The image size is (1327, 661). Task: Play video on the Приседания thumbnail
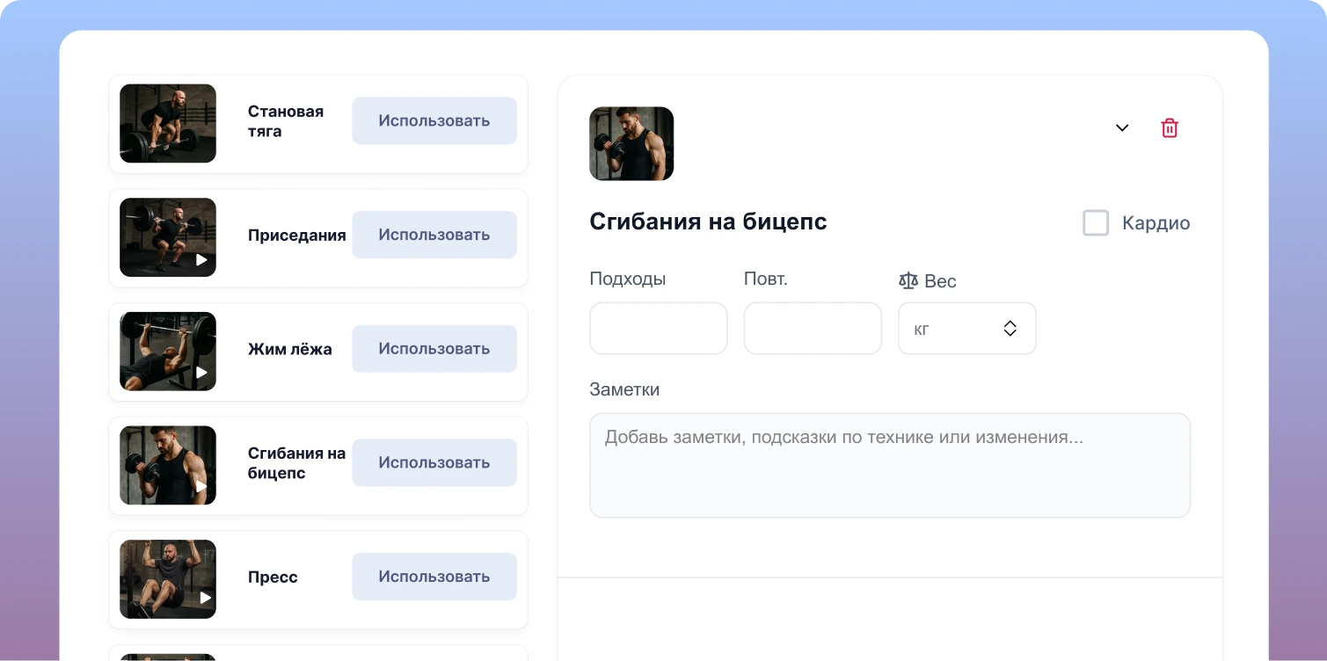201,259
